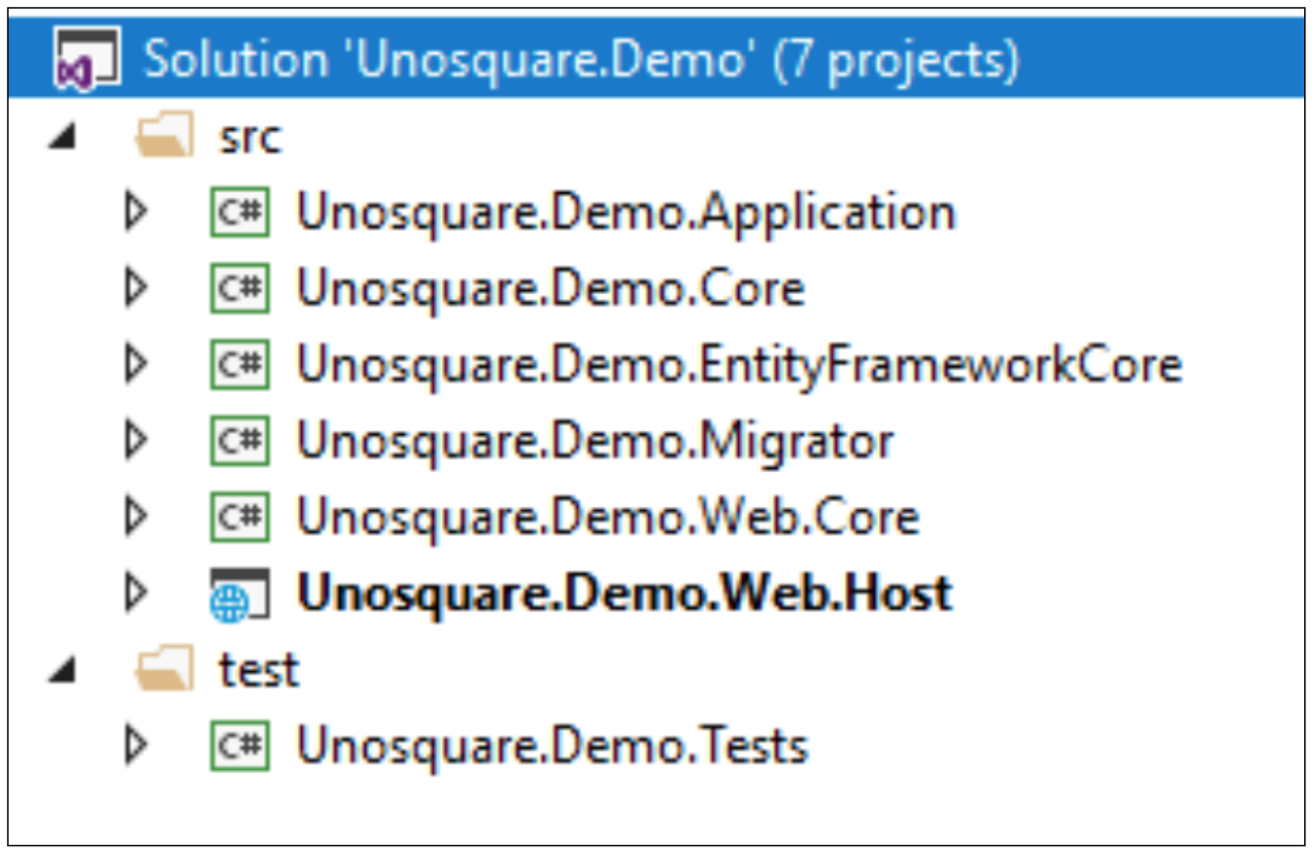This screenshot has height=853, width=1313.
Task: Select the Unosquare.Demo.EntityFrameworkCore project
Action: click(x=738, y=364)
